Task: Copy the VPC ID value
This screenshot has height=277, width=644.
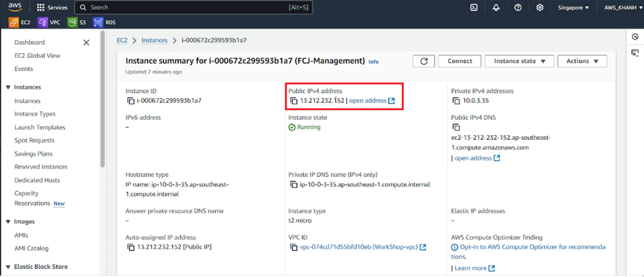Action: (x=294, y=247)
